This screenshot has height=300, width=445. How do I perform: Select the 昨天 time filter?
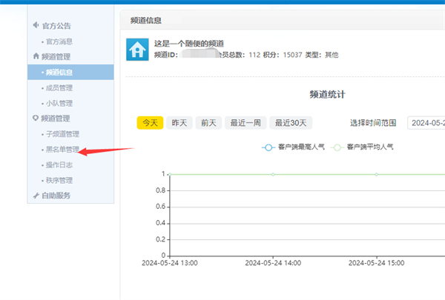[179, 123]
